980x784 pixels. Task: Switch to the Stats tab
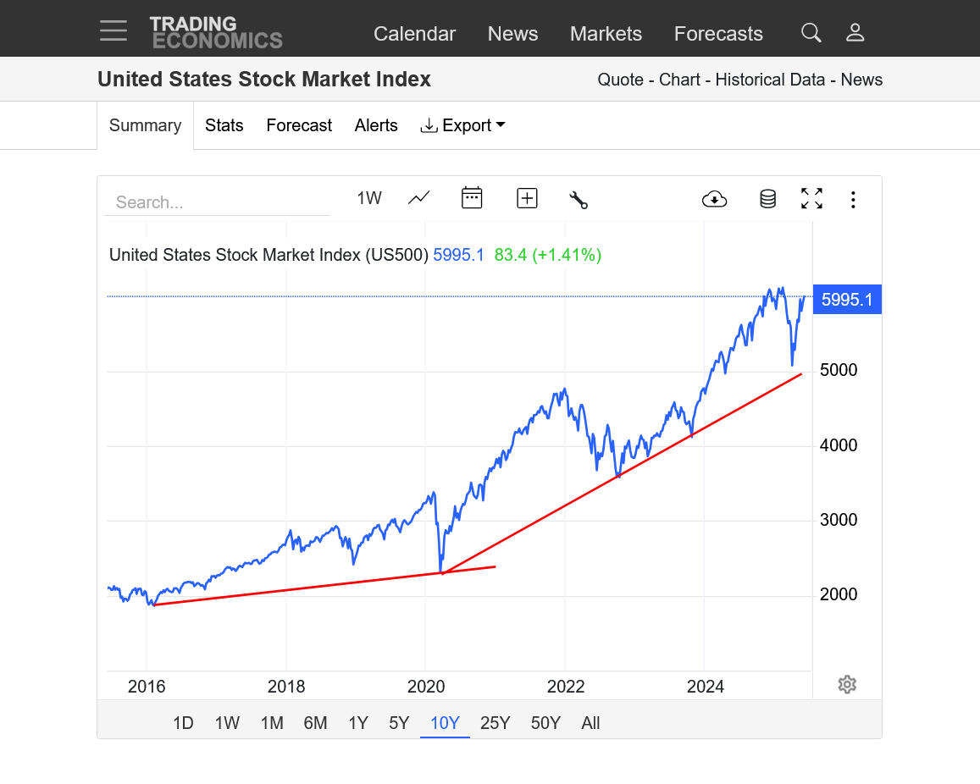point(224,125)
